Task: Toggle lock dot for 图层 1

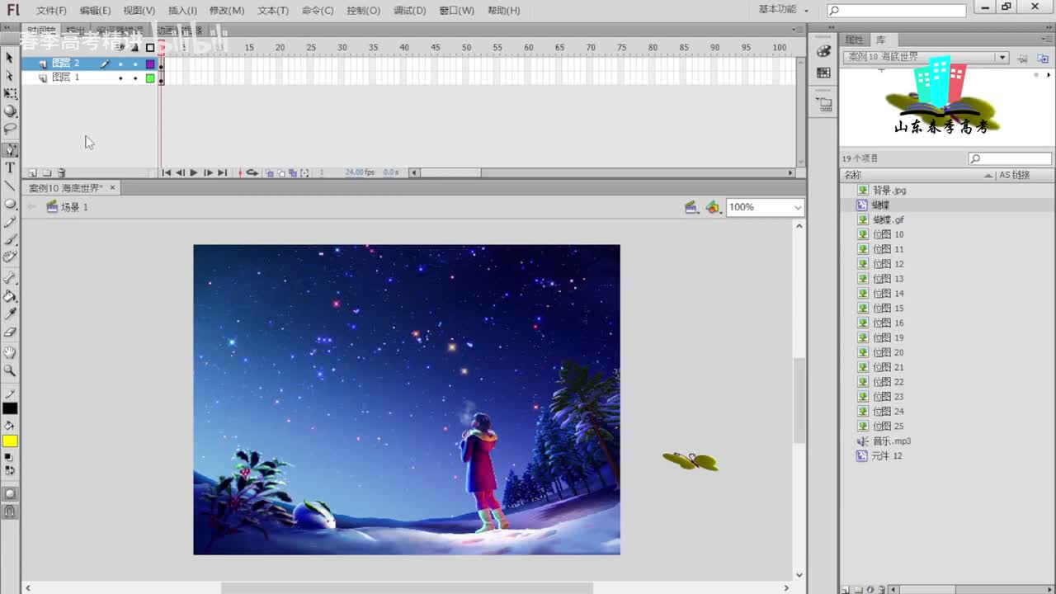Action: 135,78
